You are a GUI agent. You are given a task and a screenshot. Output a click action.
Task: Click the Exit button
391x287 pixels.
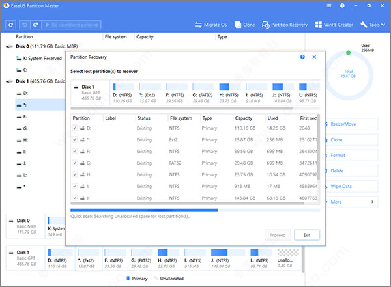coord(306,234)
